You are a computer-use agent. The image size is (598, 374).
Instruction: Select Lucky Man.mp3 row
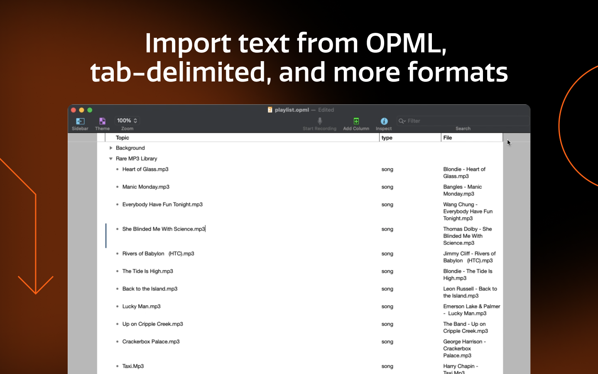(142, 306)
